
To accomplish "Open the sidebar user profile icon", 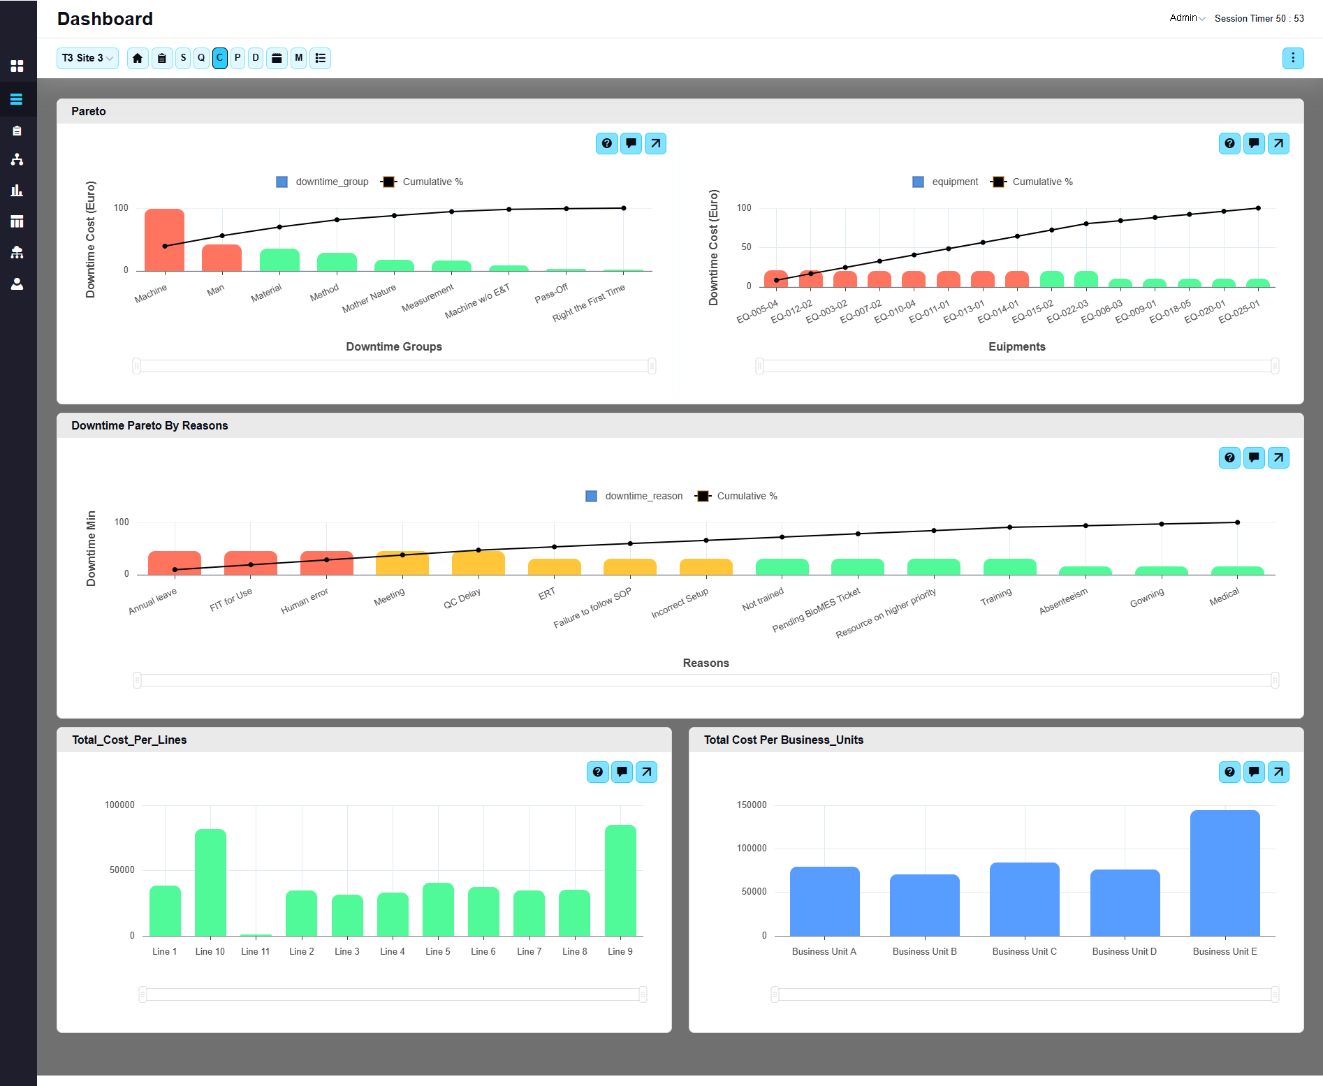I will coord(17,284).
